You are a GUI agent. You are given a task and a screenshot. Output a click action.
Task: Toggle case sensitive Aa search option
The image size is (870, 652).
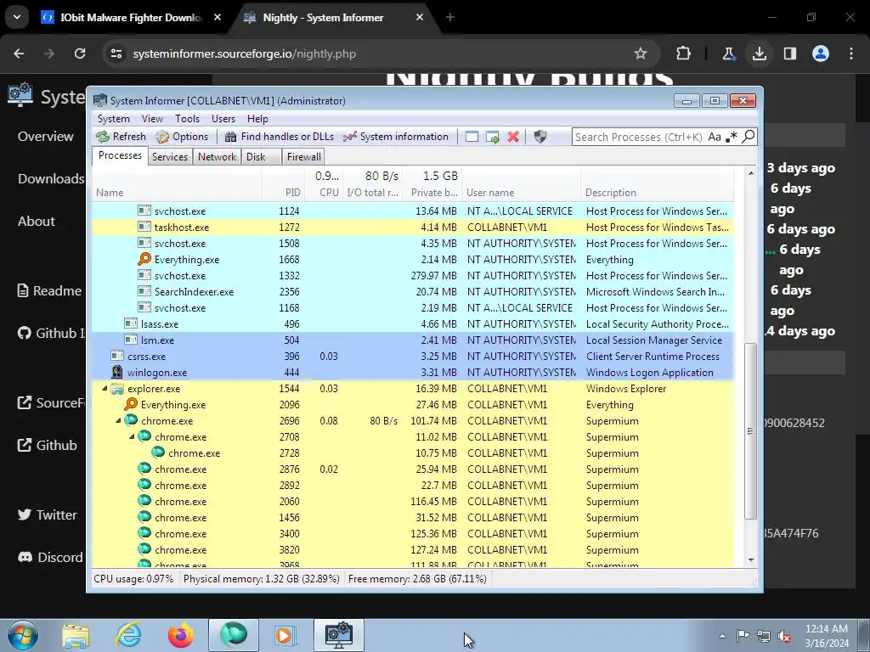click(715, 137)
